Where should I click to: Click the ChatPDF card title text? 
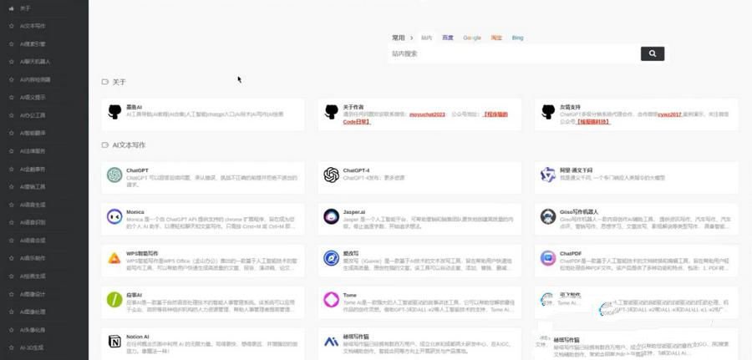tap(570, 254)
